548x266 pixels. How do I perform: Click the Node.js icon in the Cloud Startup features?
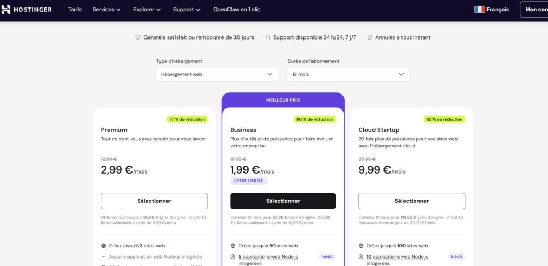pyautogui.click(x=361, y=257)
